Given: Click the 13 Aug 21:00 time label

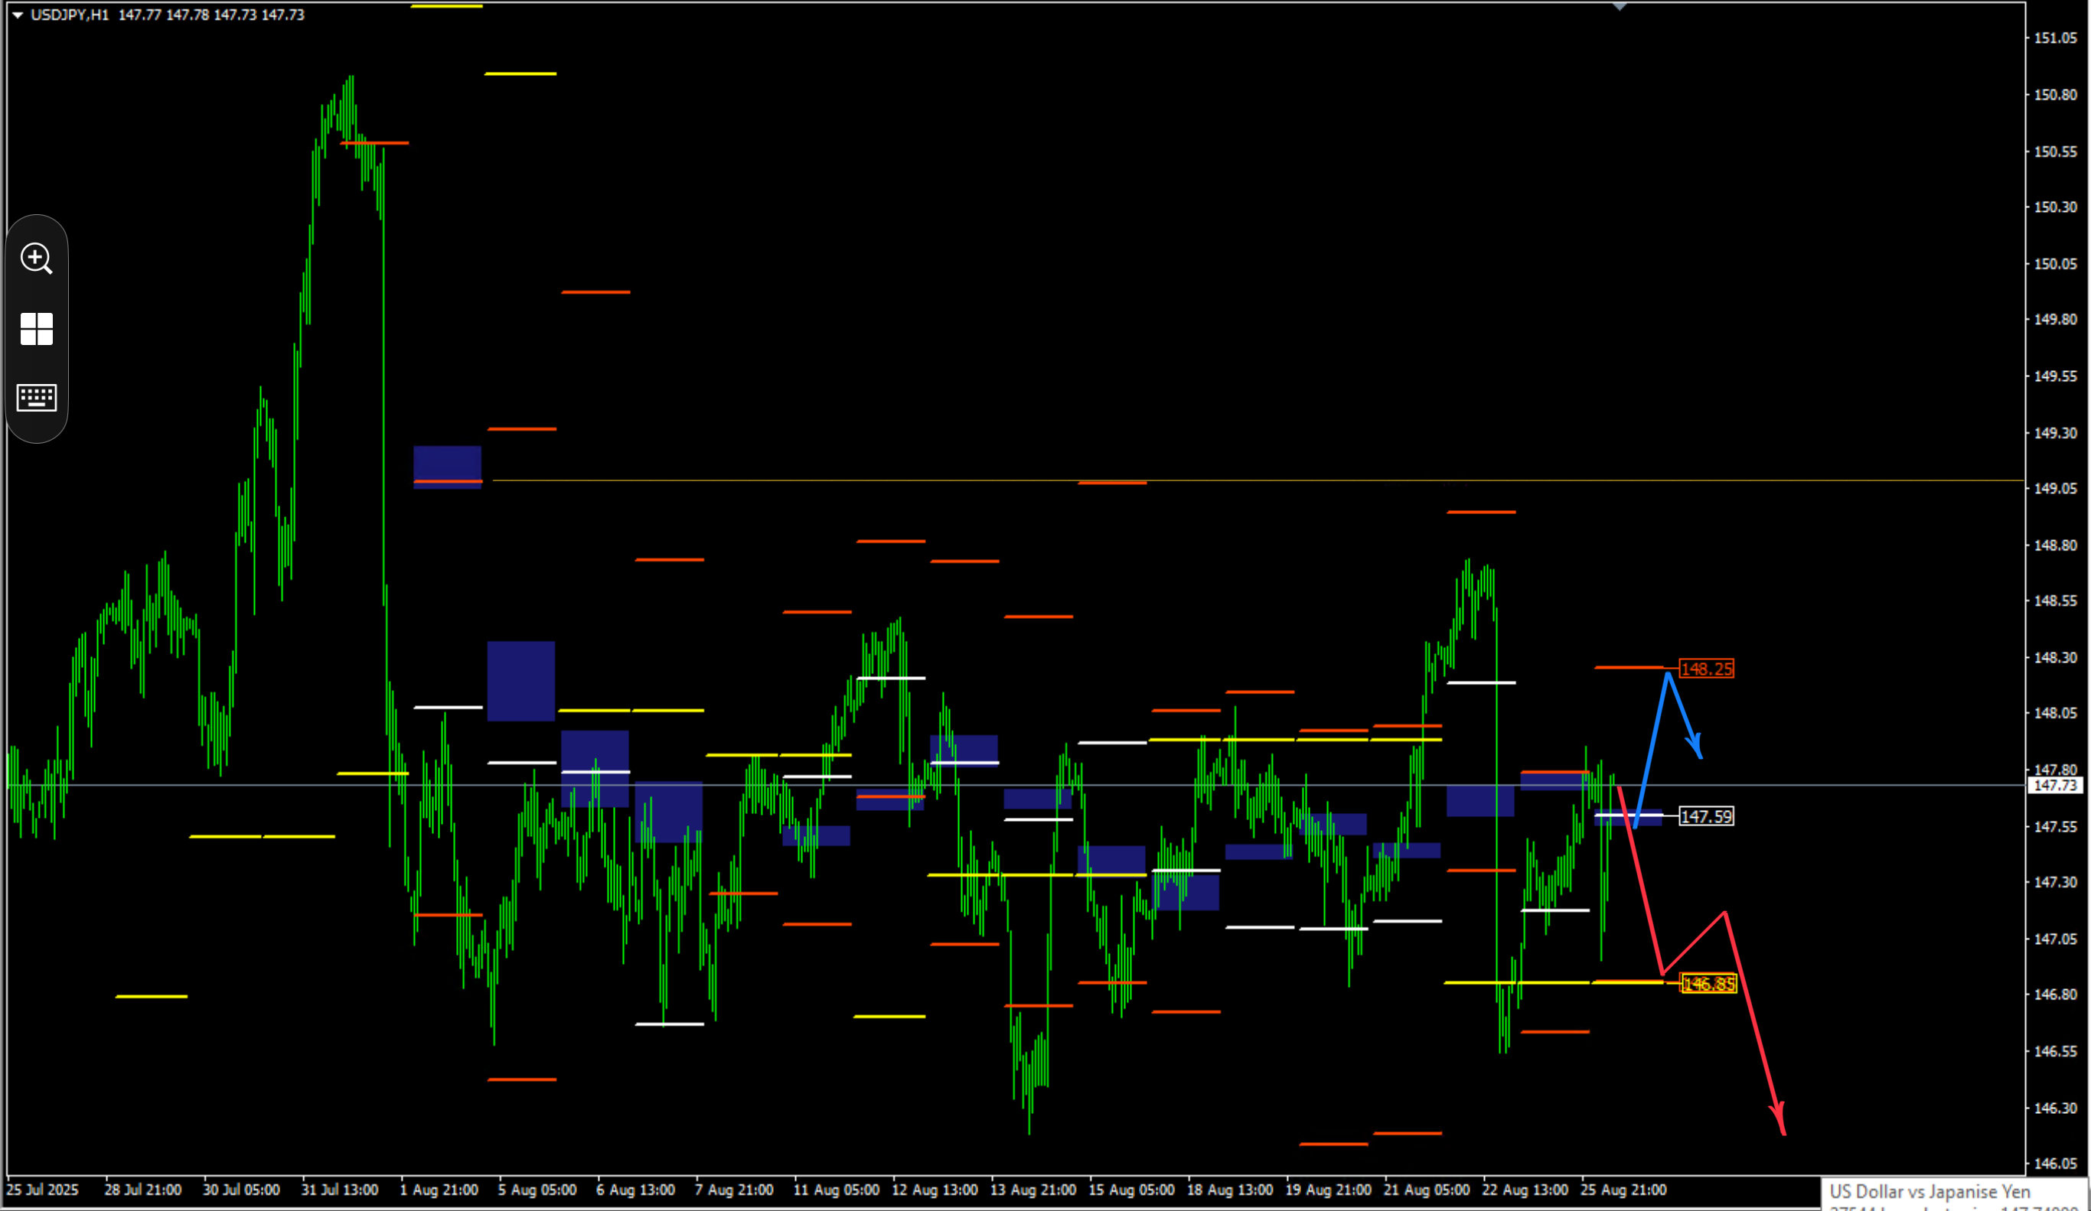Looking at the screenshot, I should coord(1033,1190).
